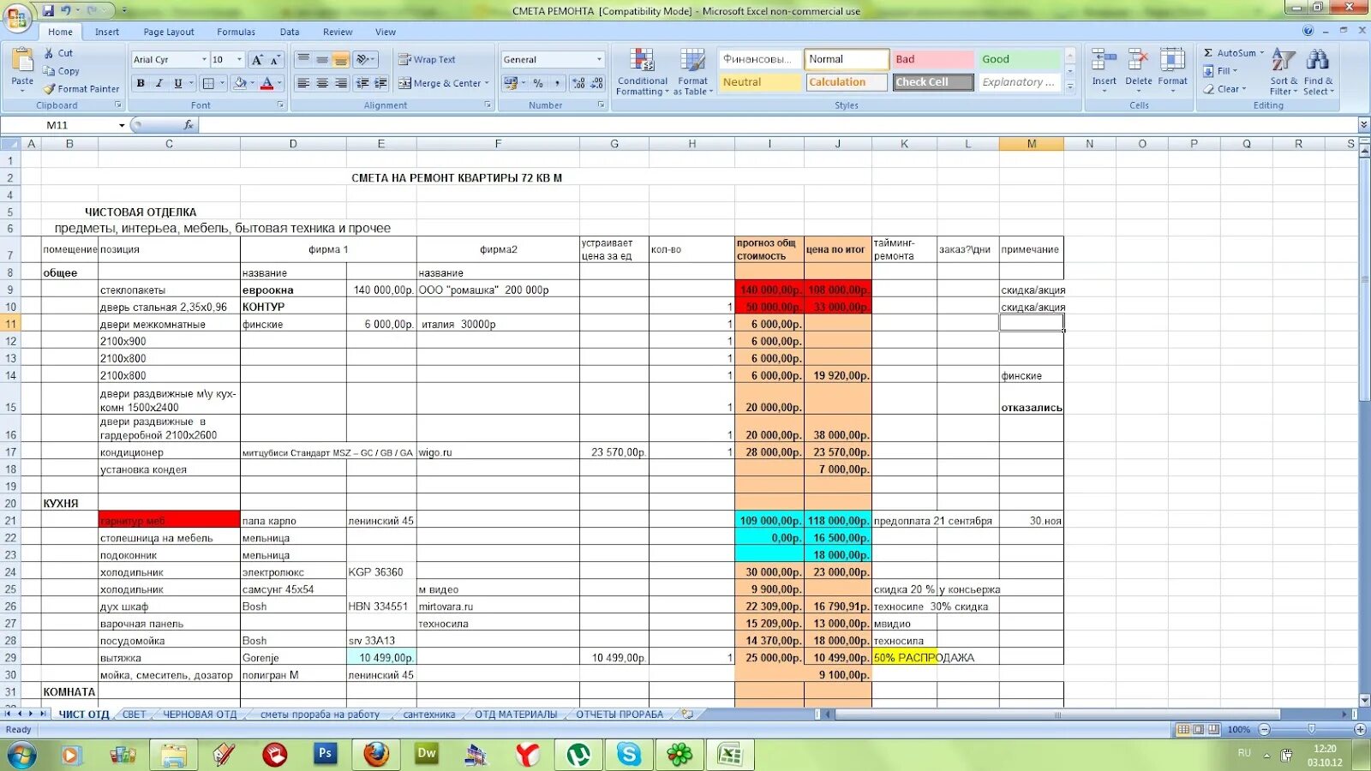Select column M header

pyautogui.click(x=1032, y=144)
